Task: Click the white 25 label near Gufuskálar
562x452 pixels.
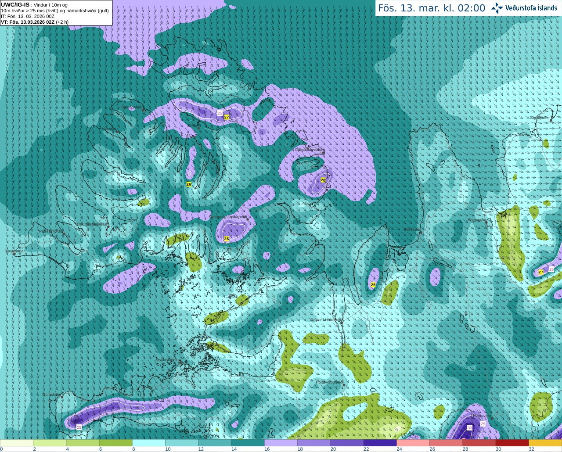Action: click(x=79, y=427)
